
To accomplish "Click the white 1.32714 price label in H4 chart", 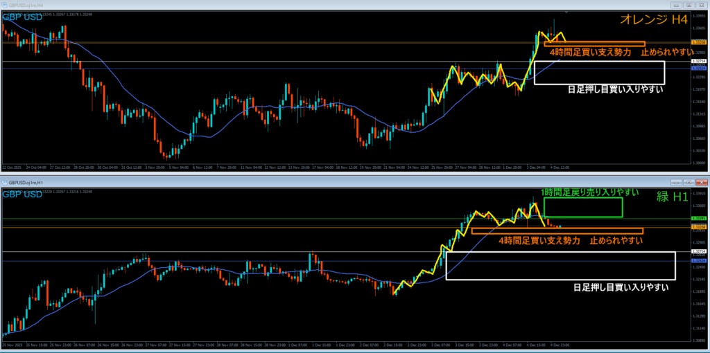I will point(700,61).
